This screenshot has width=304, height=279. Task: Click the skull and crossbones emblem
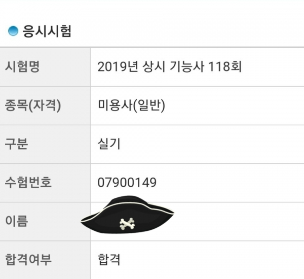coord(128,223)
